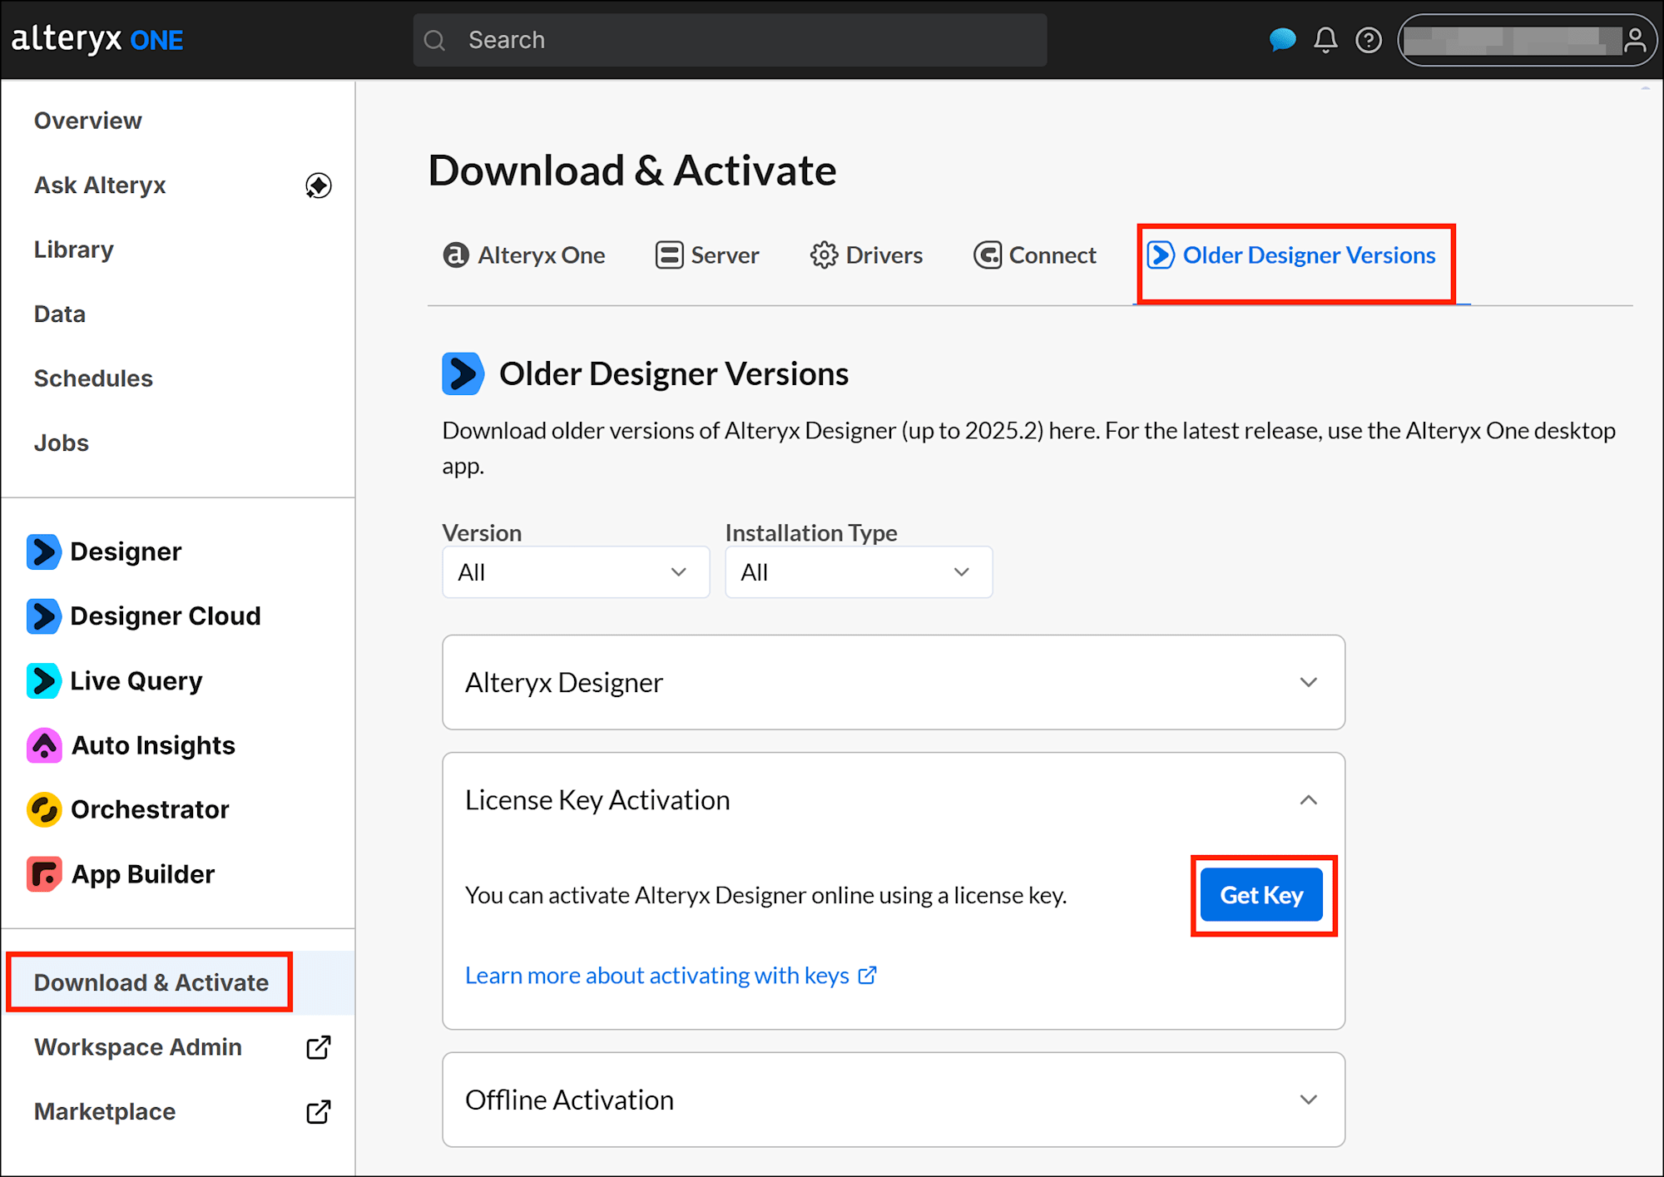Viewport: 1664px width, 1177px height.
Task: Click the Ask Alteryx sparkle icon
Action: pyautogui.click(x=319, y=185)
